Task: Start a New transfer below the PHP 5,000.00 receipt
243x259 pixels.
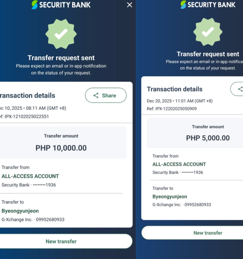Action: point(208,233)
